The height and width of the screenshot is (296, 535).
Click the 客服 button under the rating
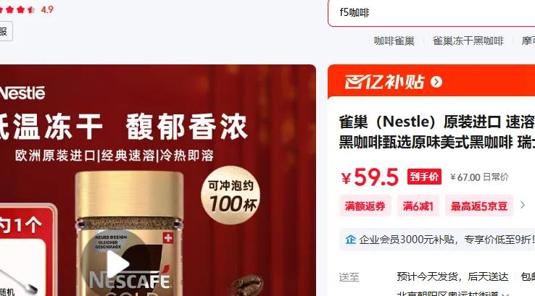click(x=6, y=31)
